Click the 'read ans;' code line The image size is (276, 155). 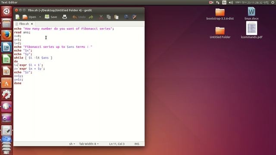(22, 32)
